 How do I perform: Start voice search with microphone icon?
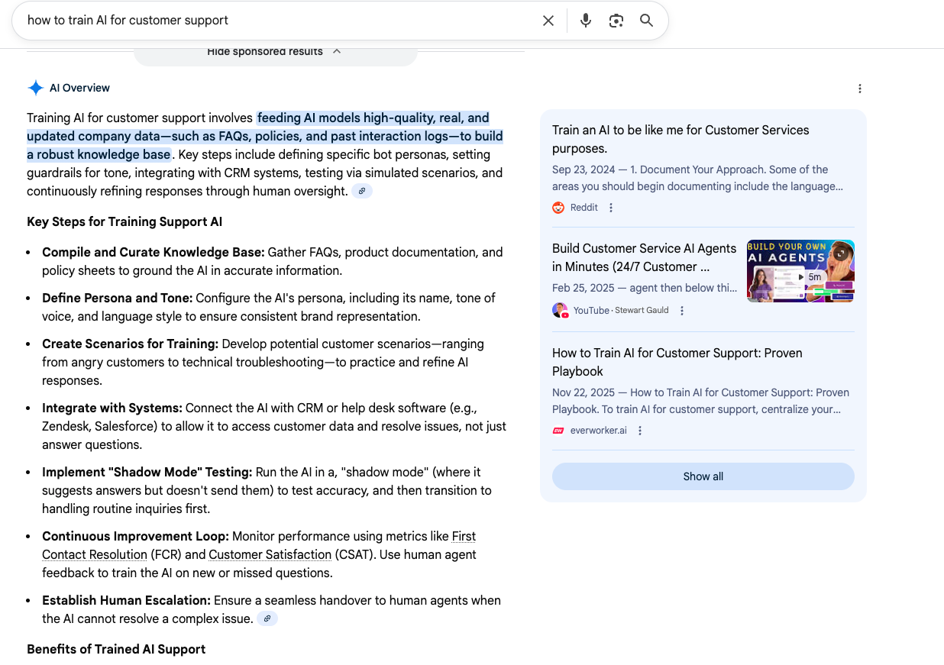pos(585,21)
